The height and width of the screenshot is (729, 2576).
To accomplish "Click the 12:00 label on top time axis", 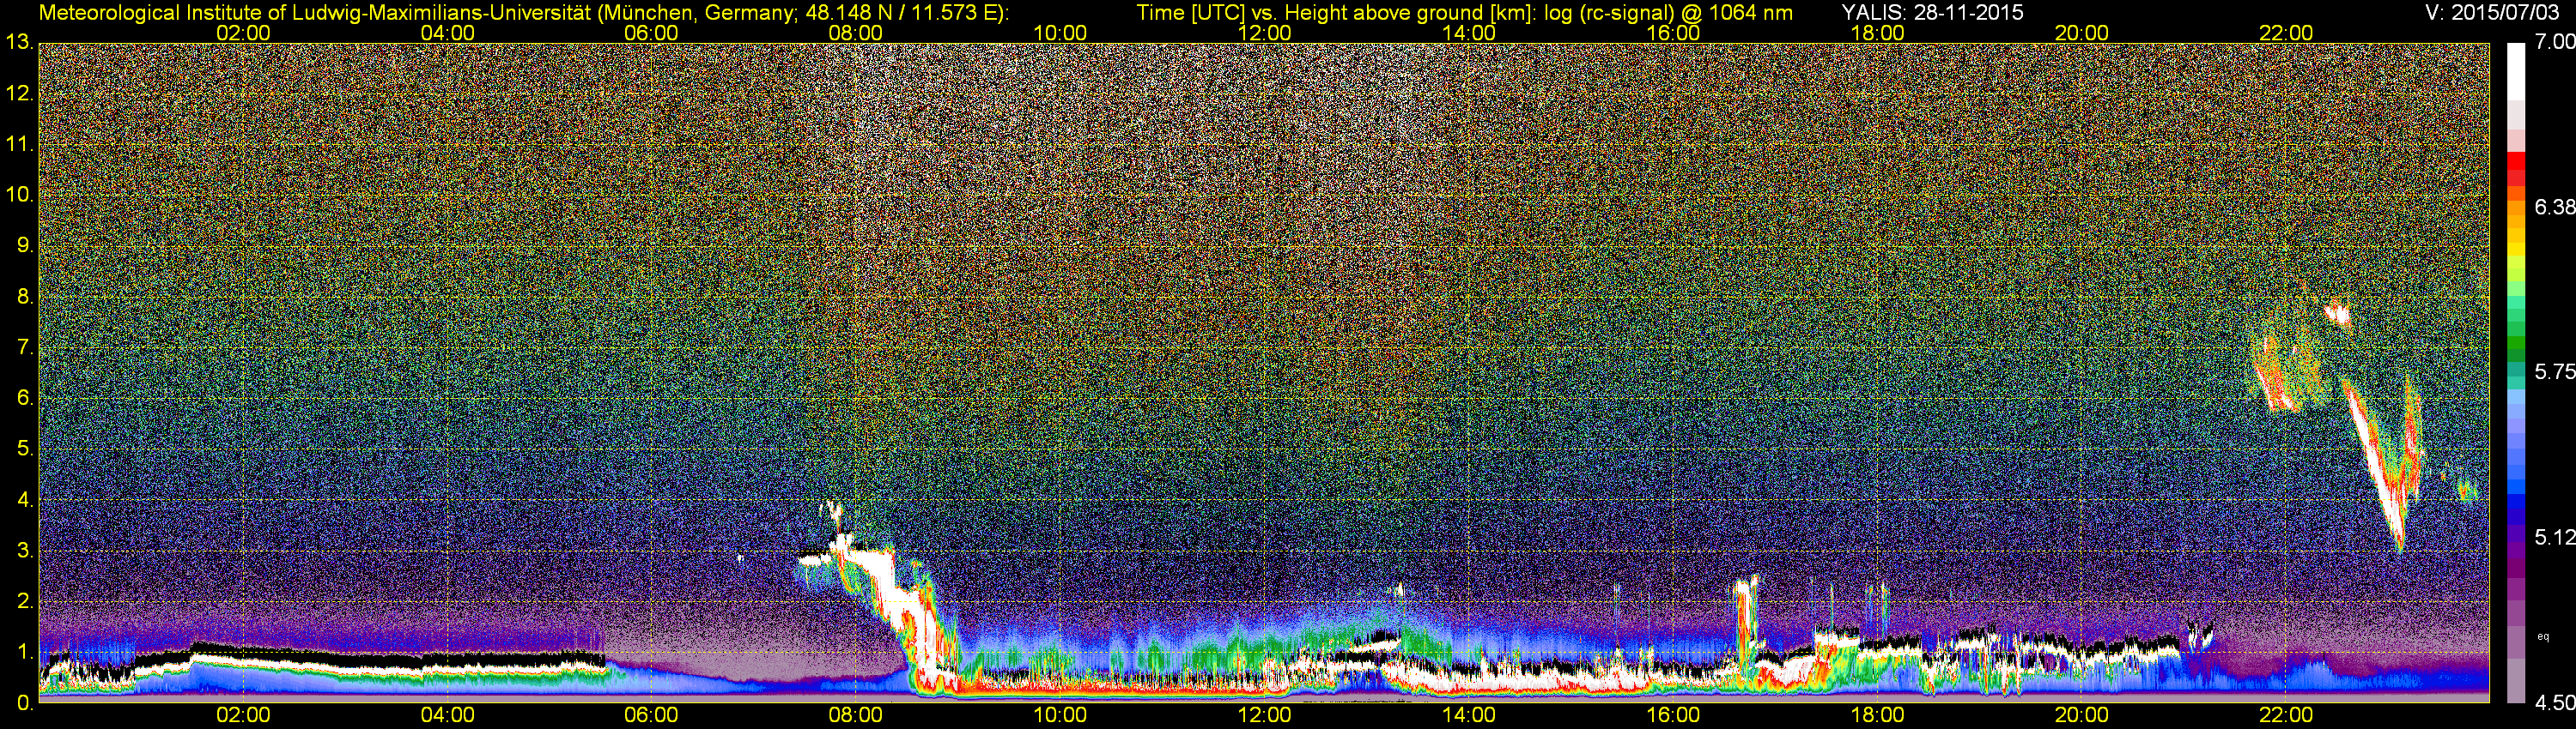I will pyautogui.click(x=1264, y=33).
